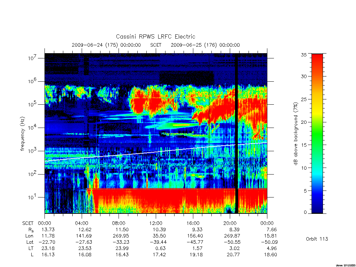
Task: Click the 10^7 frequency axis tick label
Action: (32, 58)
